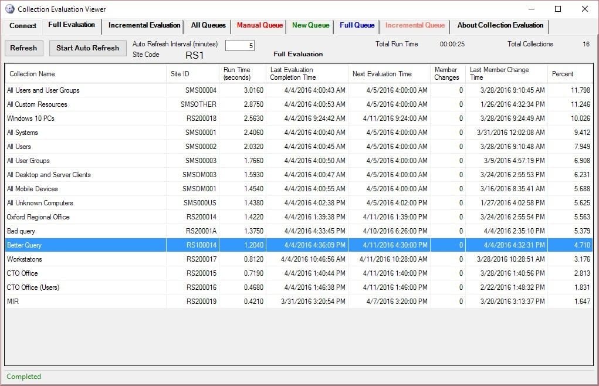Image resolution: width=599 pixels, height=386 pixels.
Task: Select the highlighted Better Query row
Action: point(299,245)
